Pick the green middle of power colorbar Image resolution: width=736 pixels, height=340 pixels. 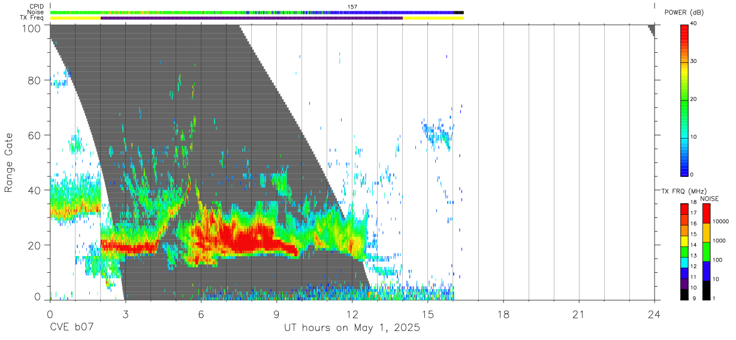[684, 102]
